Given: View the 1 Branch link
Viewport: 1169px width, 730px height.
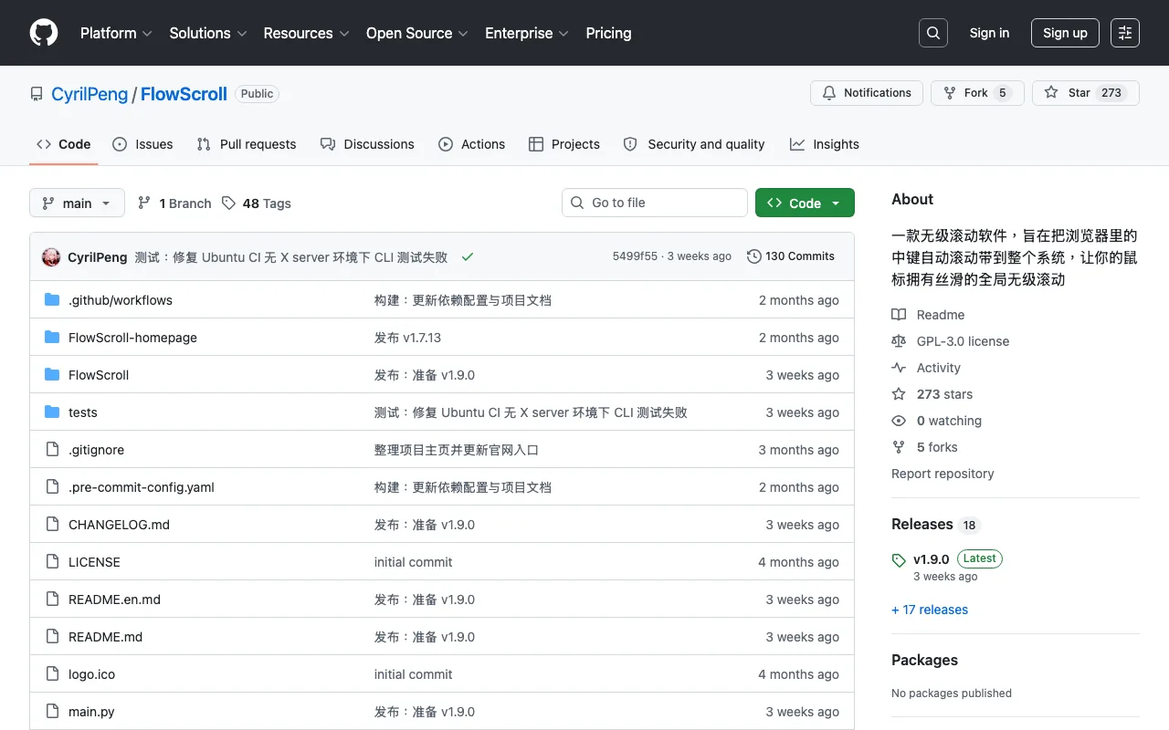Looking at the screenshot, I should coord(174,203).
